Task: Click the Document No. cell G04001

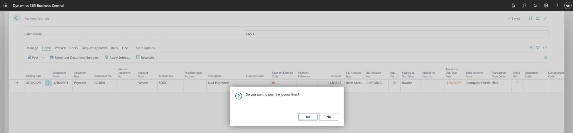Action: (x=105, y=83)
